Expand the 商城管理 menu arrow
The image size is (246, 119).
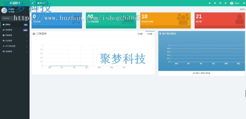click(27, 52)
